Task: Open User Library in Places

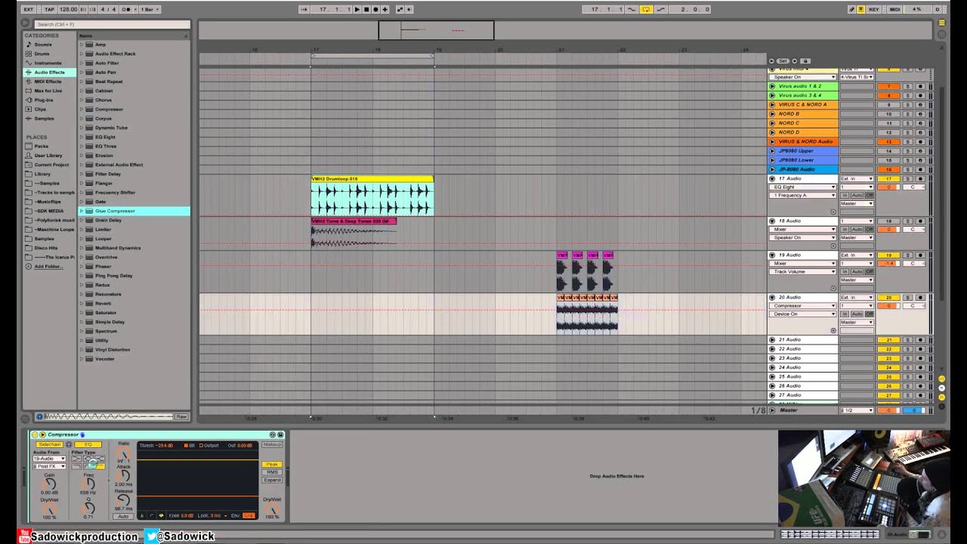Action: point(48,156)
